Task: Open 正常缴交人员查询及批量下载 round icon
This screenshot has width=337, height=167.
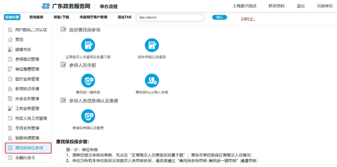Action: tap(88, 45)
